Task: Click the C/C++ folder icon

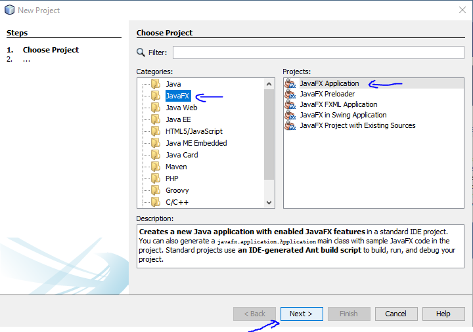Action: (x=156, y=202)
